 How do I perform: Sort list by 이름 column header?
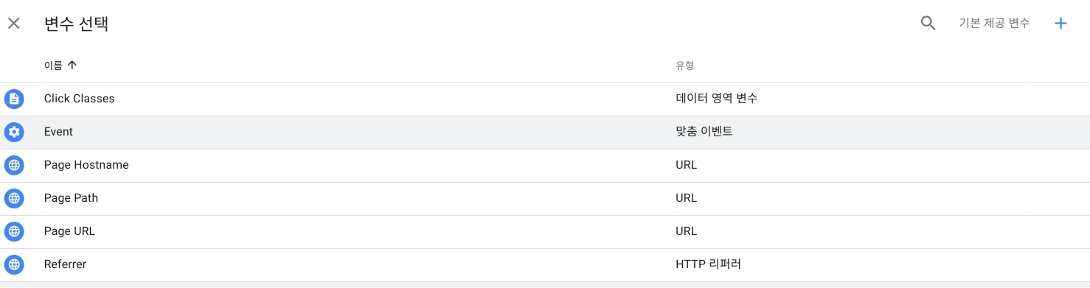click(53, 65)
